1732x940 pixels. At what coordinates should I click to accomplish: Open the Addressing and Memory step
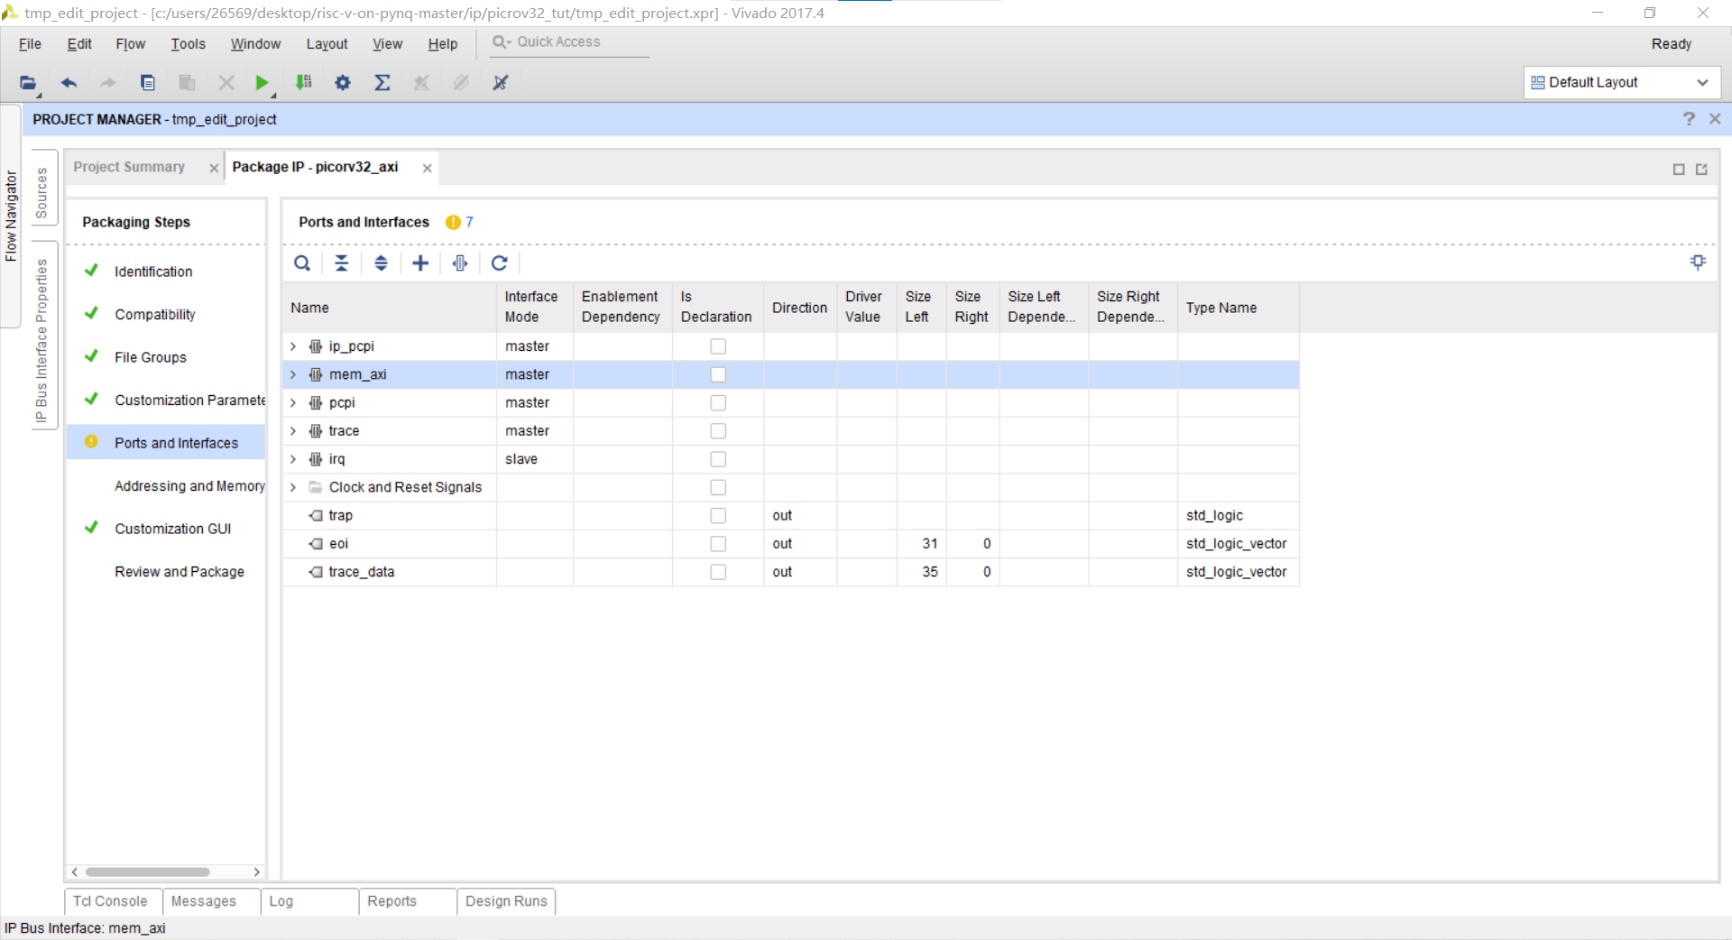pos(190,486)
